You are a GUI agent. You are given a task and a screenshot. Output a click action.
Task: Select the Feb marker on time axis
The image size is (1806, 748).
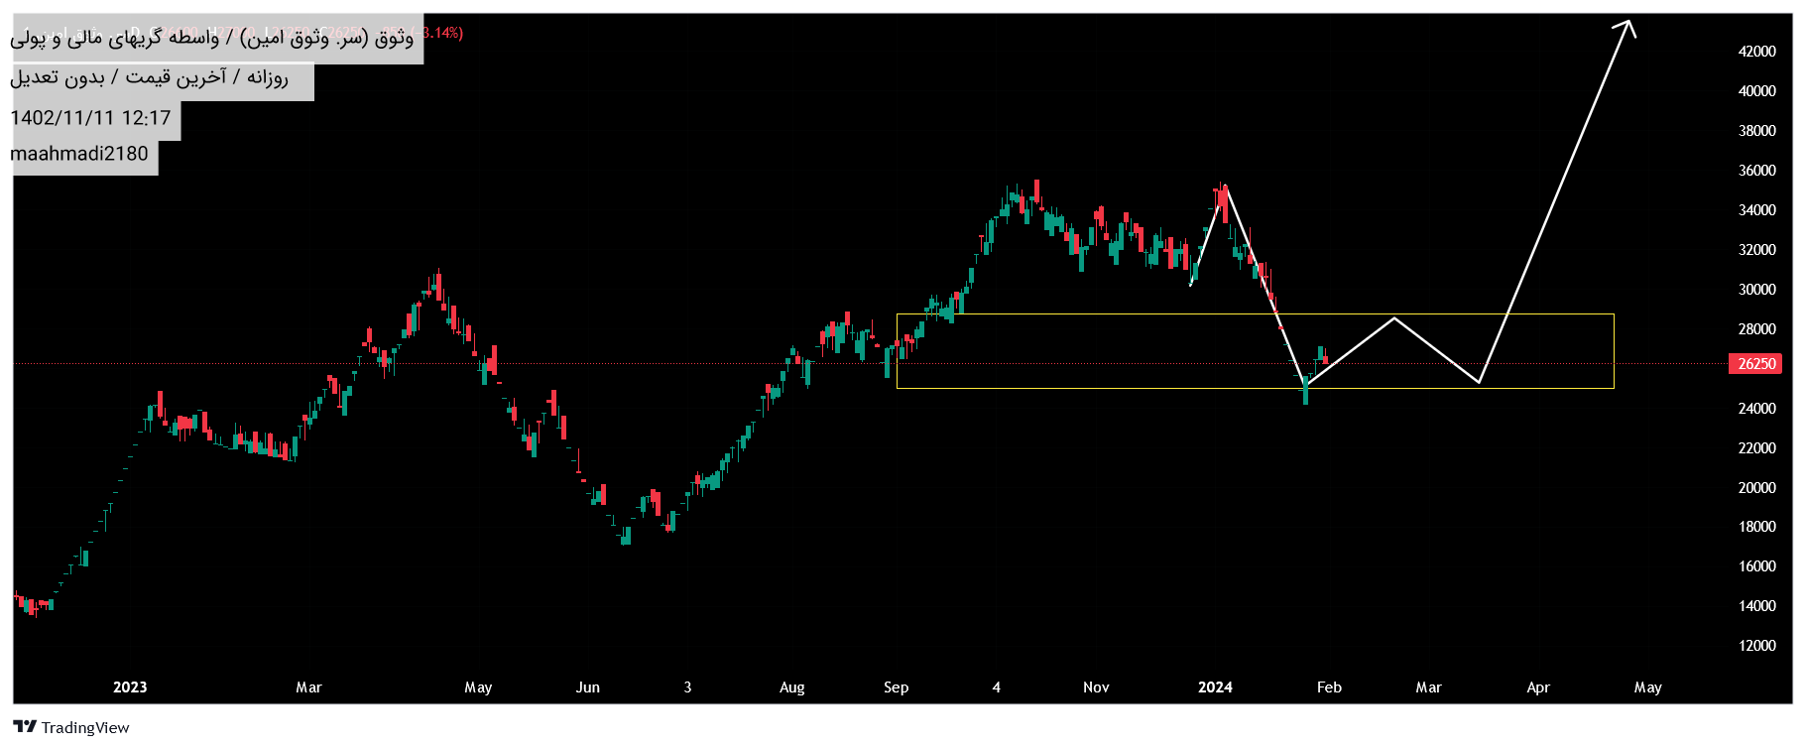coord(1329,687)
